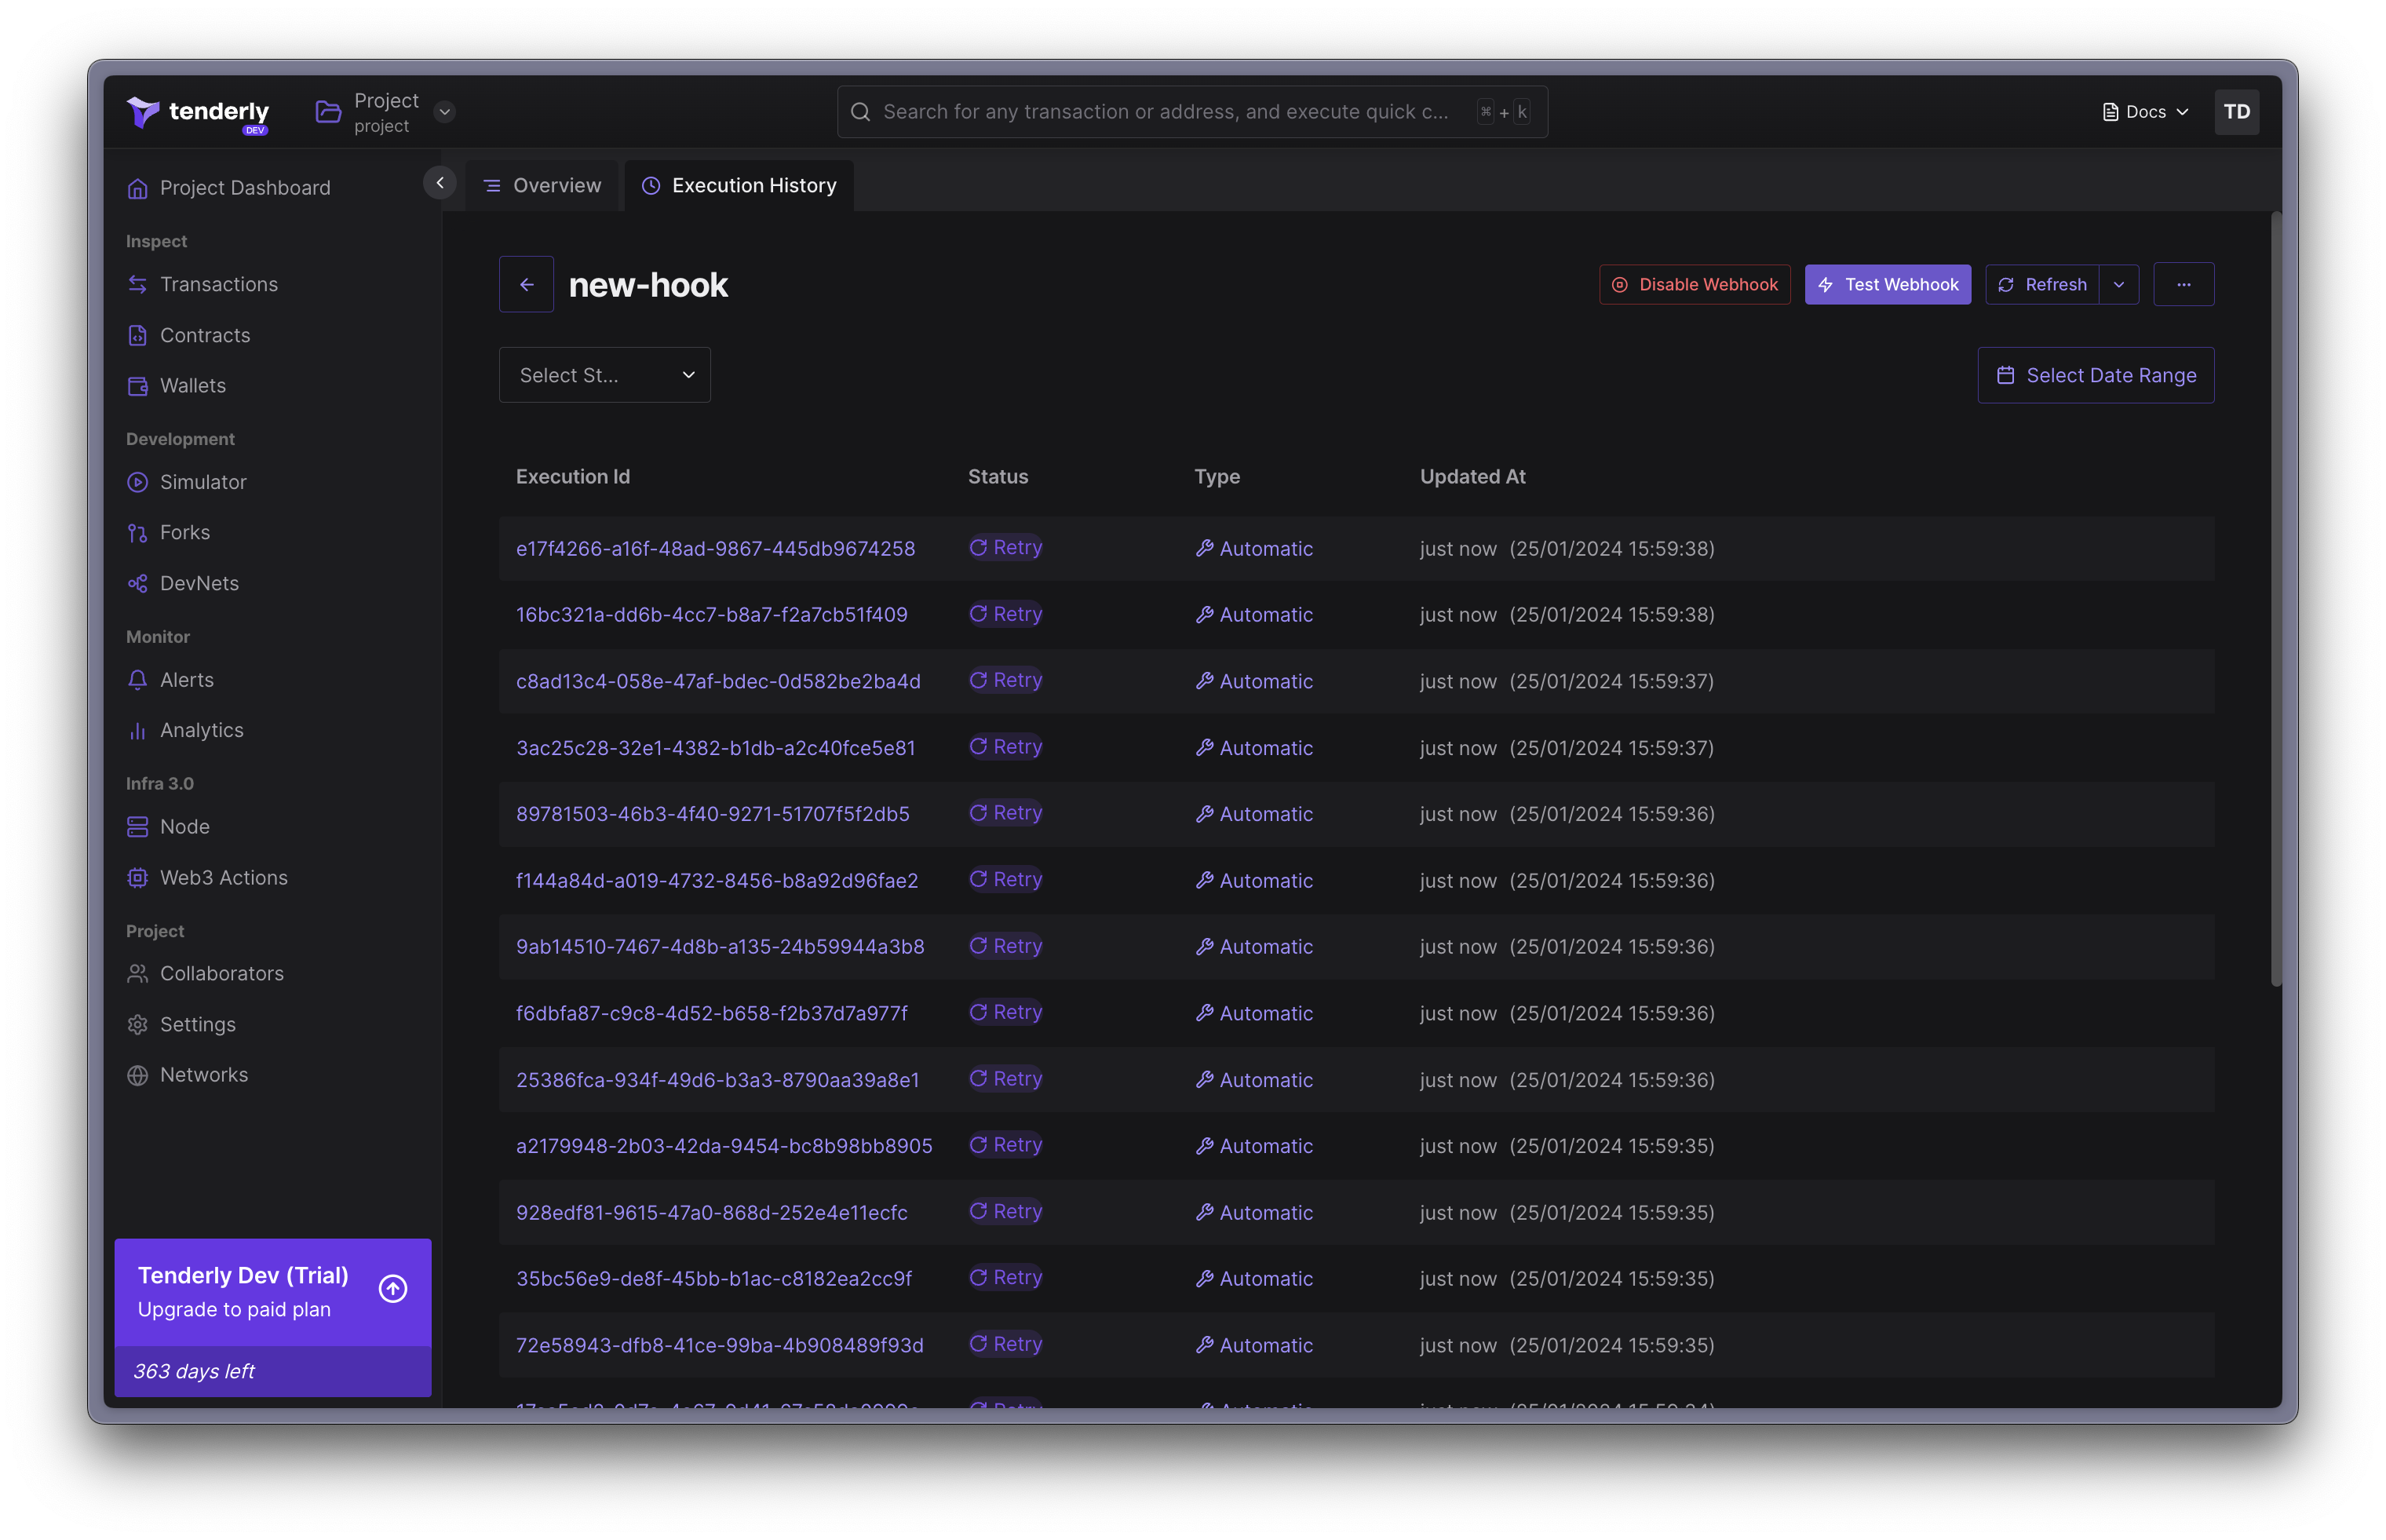Select the Execution History tab
The height and width of the screenshot is (1540, 2386).
click(x=739, y=186)
